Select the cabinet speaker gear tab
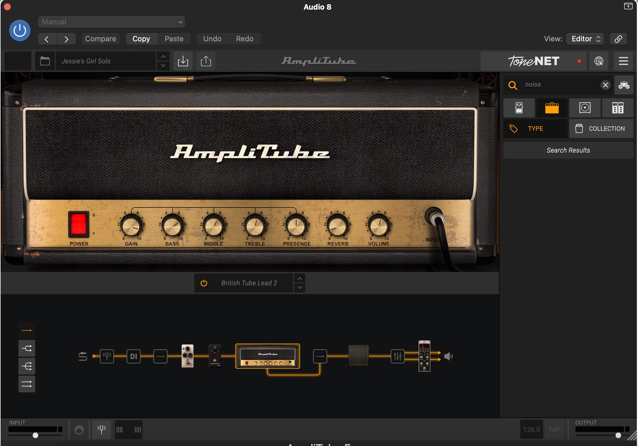The height and width of the screenshot is (446, 638). (x=585, y=108)
